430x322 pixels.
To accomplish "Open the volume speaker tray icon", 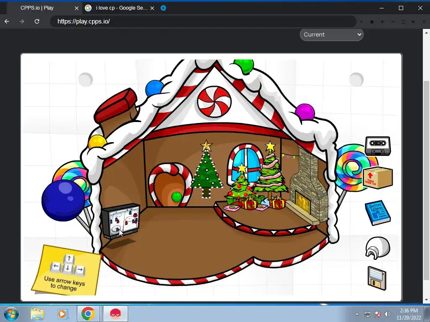I will [387, 314].
